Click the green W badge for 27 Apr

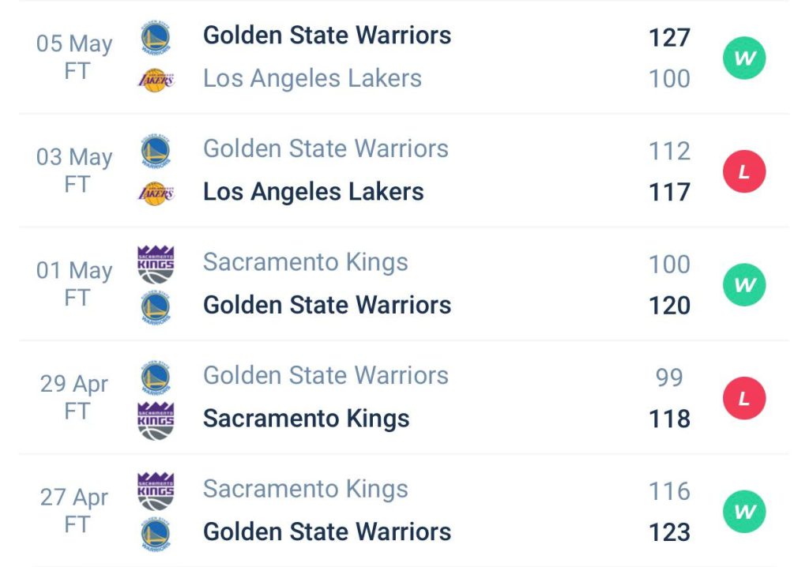tap(744, 512)
